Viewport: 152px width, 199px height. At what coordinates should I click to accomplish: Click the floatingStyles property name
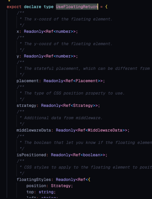[34, 179]
